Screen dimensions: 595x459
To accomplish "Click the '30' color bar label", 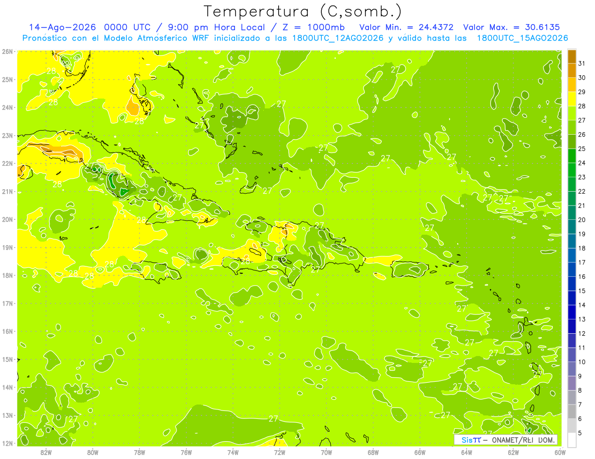I will pyautogui.click(x=582, y=78).
